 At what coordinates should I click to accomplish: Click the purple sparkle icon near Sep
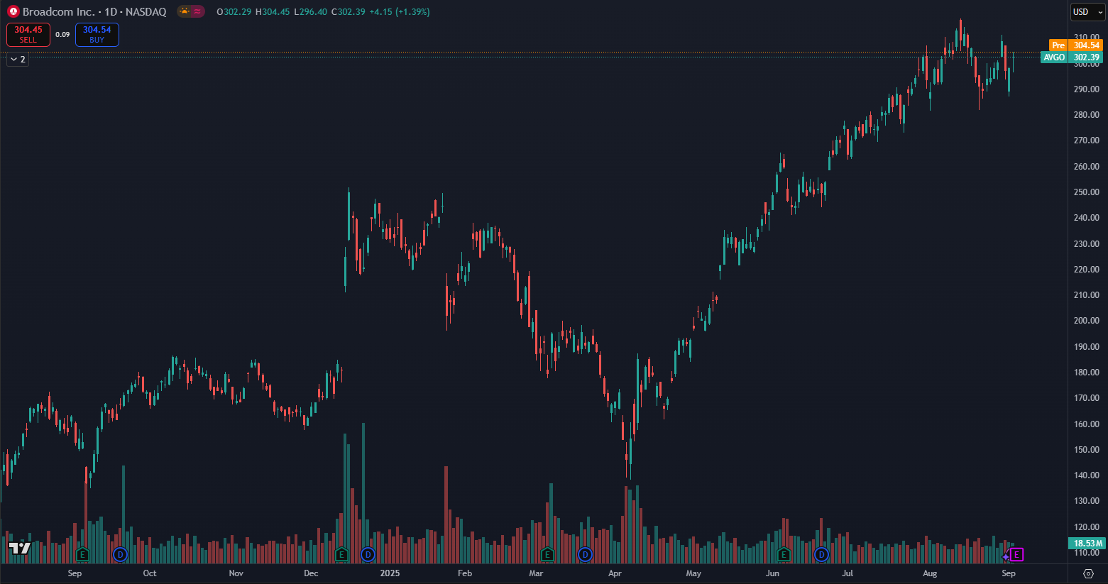click(1006, 556)
